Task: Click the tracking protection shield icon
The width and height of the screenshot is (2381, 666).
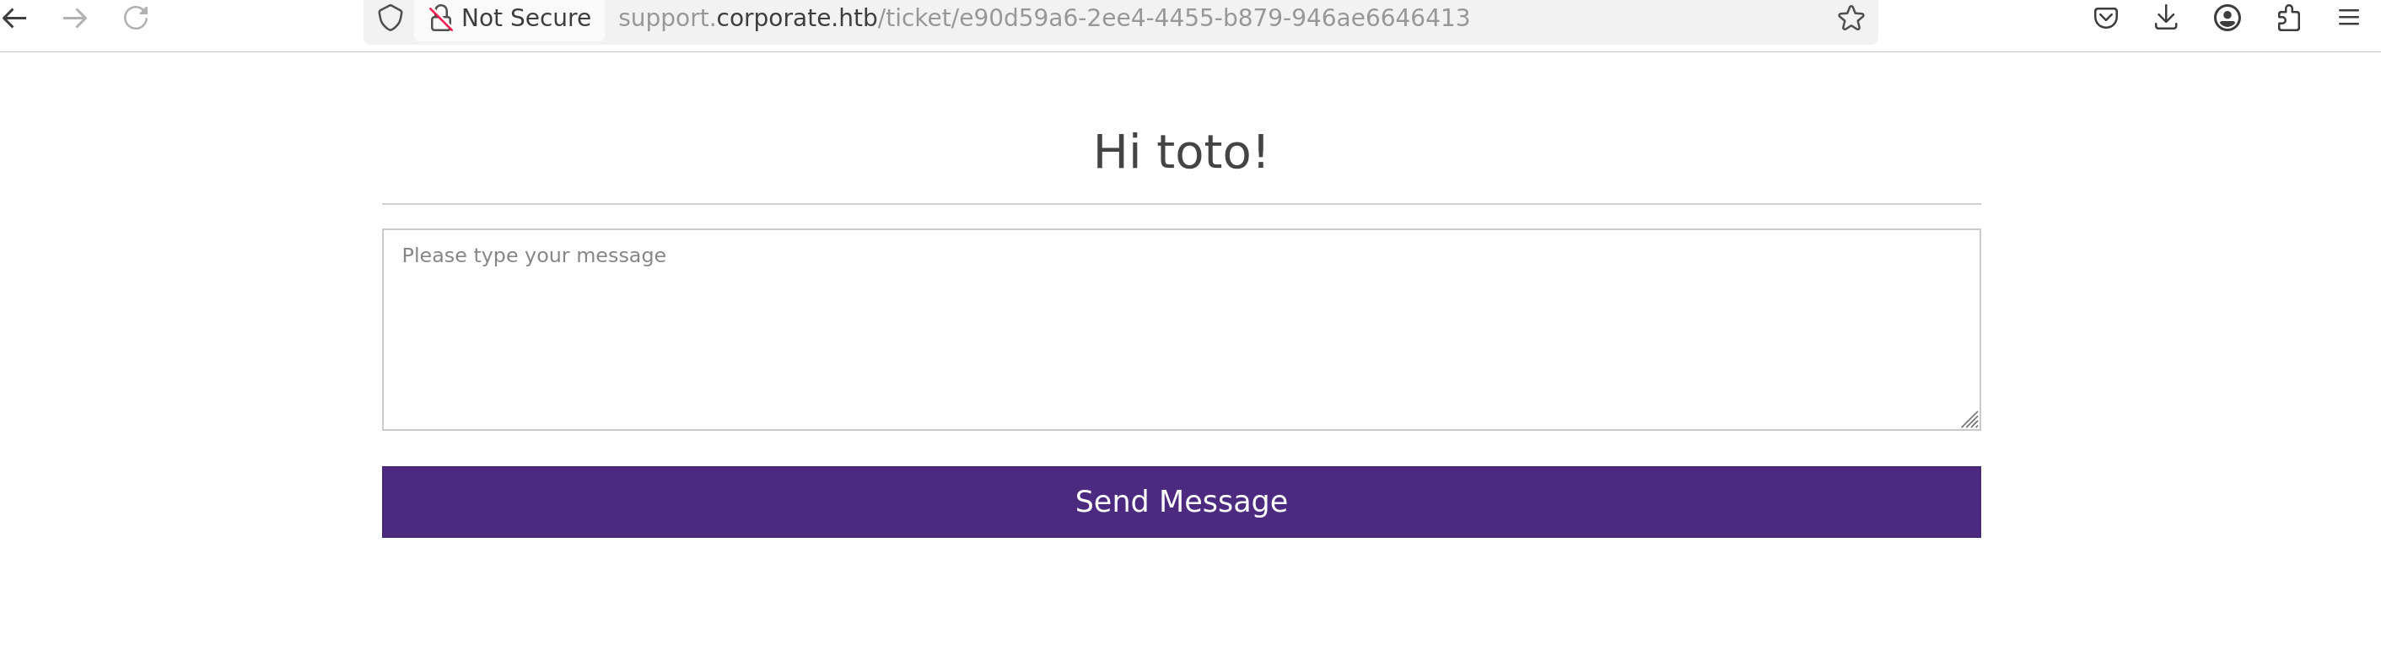Action: click(x=390, y=18)
